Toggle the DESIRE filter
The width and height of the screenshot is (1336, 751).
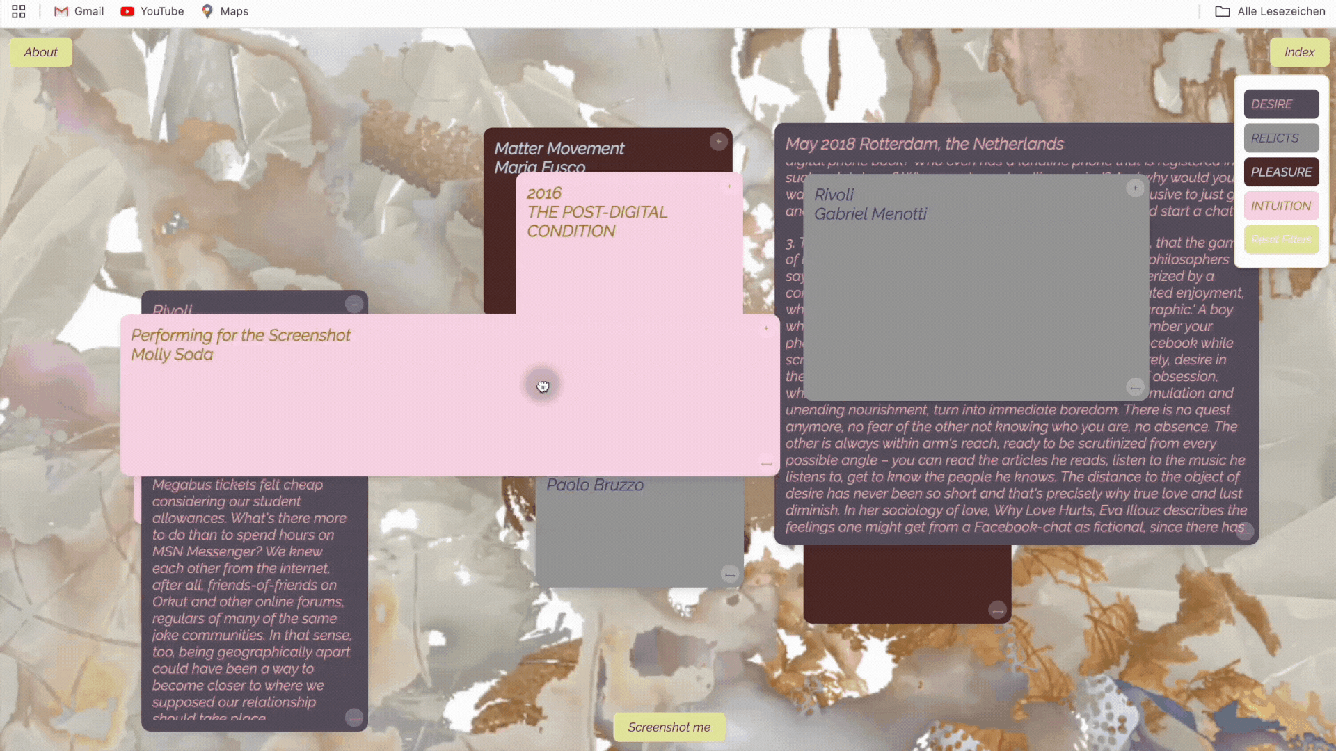click(1281, 104)
